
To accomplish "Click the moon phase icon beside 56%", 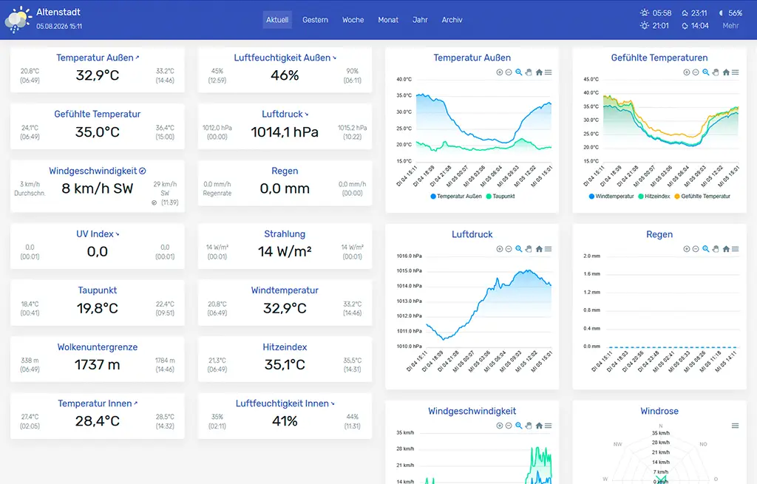I will (721, 13).
